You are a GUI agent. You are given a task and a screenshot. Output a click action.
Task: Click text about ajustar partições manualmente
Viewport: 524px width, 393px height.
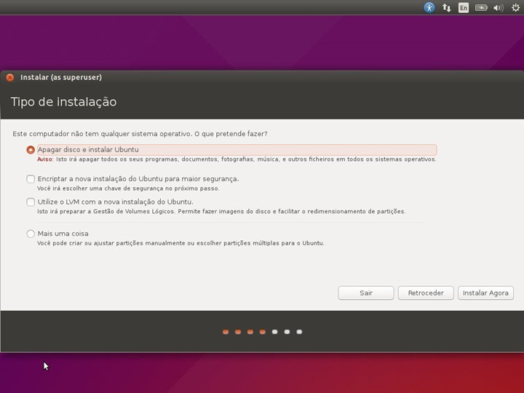180,243
